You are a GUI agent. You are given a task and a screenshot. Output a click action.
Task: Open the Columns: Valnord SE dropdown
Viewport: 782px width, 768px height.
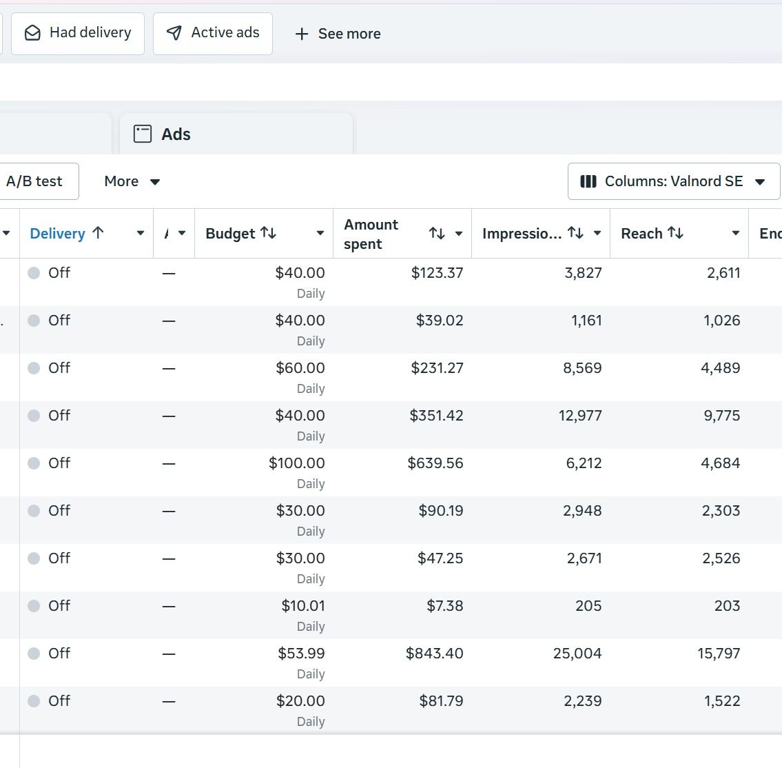pyautogui.click(x=673, y=181)
